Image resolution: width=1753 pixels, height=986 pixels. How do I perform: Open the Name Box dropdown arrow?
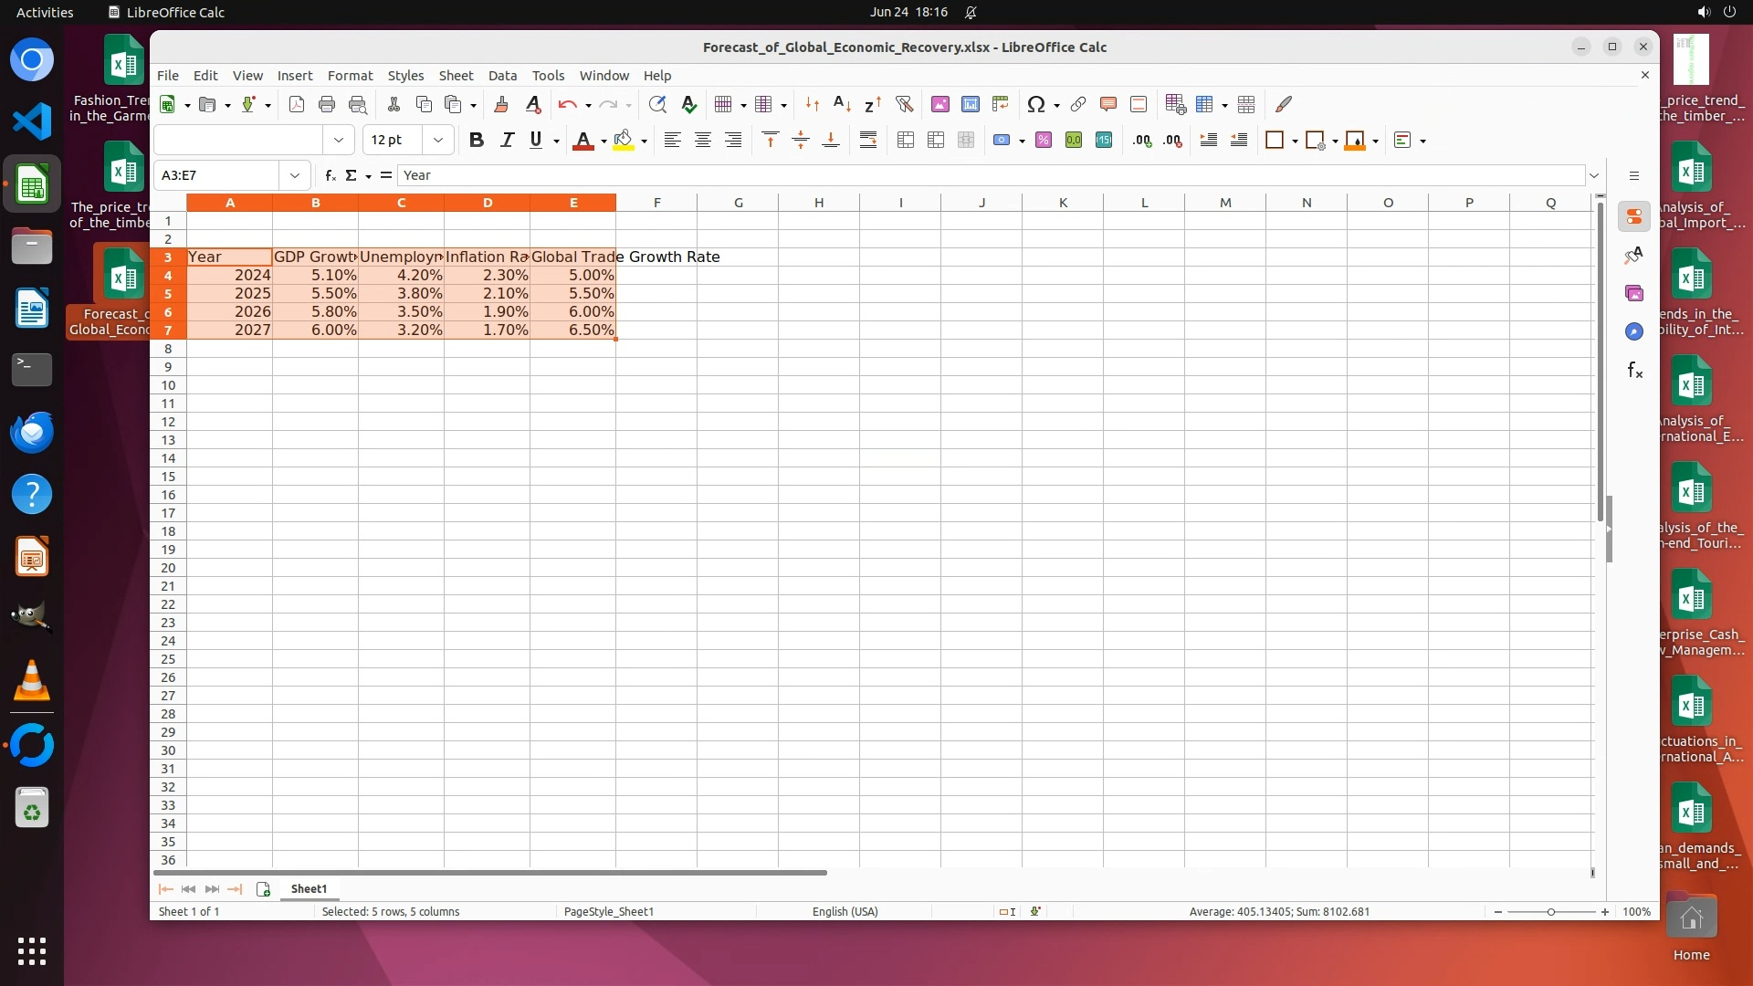click(294, 175)
